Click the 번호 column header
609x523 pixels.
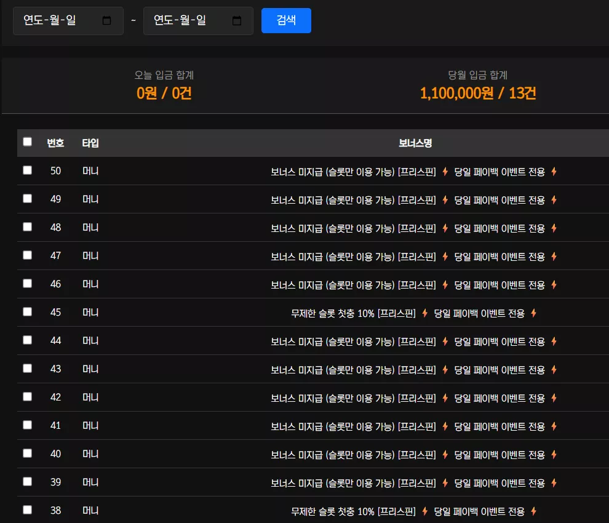point(55,143)
